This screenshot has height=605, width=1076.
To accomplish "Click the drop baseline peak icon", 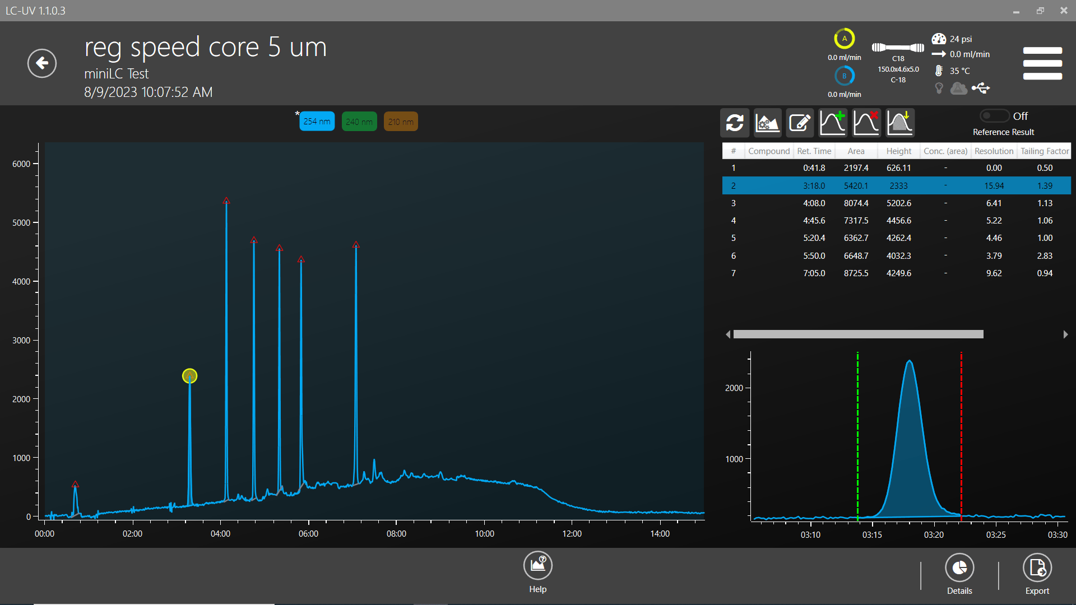I will [899, 123].
